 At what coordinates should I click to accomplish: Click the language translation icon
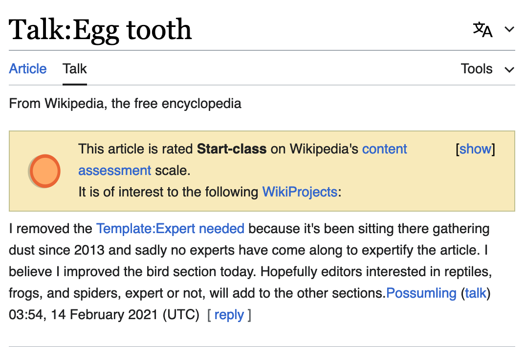[x=482, y=30]
